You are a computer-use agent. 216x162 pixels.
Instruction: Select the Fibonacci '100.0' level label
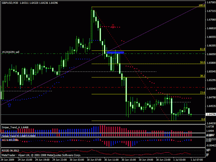click(x=202, y=6)
